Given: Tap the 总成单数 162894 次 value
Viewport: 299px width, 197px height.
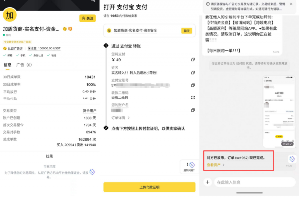Looking at the screenshot, I should coord(87,139).
